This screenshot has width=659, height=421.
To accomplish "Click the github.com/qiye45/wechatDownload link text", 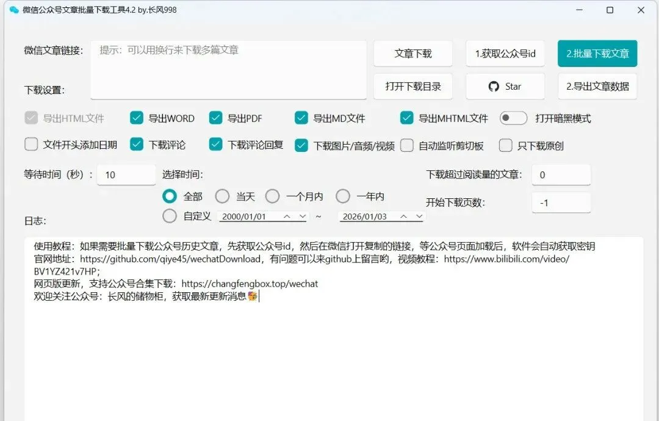I will pyautogui.click(x=170, y=259).
